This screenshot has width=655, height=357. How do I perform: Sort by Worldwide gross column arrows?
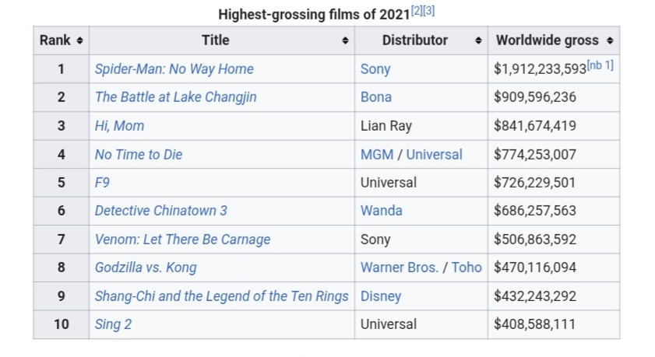point(610,40)
